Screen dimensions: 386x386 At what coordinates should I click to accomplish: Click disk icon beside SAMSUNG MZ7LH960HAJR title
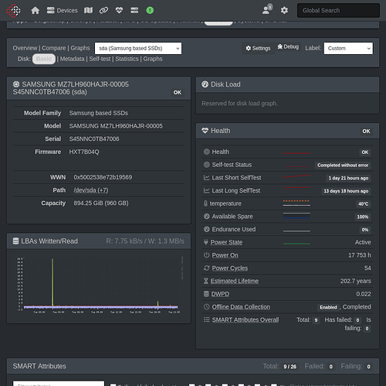[x=16, y=84]
